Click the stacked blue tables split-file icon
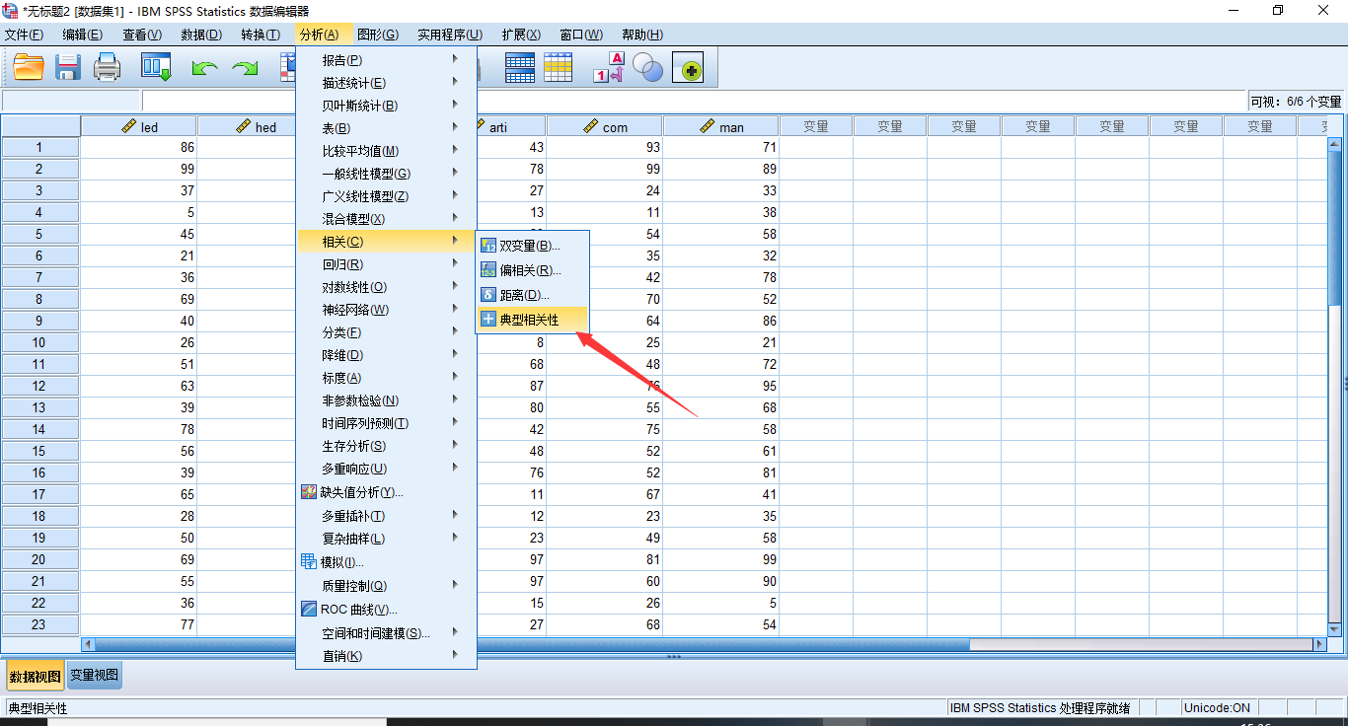Viewport: 1348px width, 726px height. pos(520,68)
